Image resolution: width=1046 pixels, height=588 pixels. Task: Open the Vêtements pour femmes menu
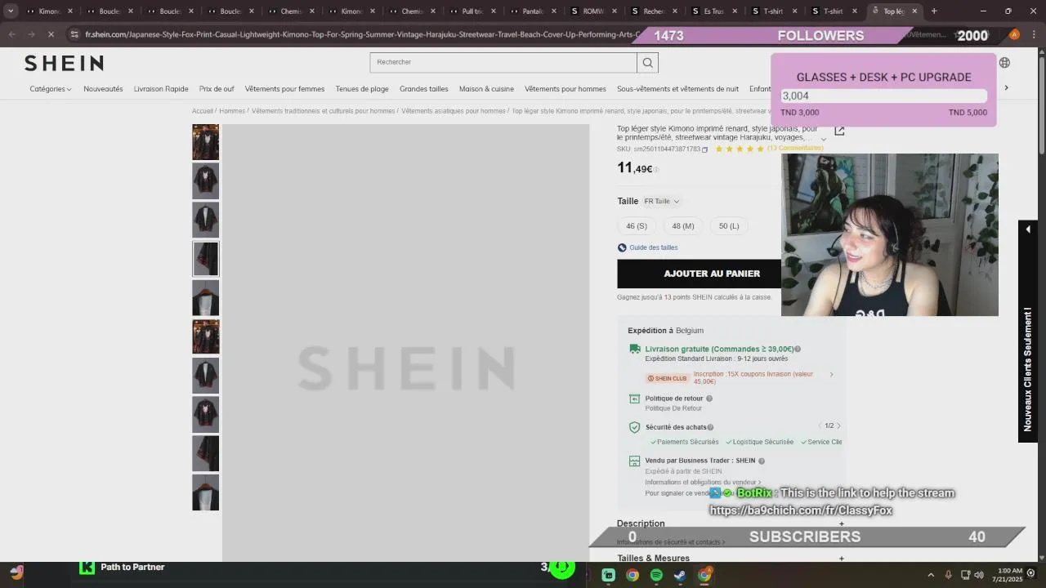click(x=284, y=89)
